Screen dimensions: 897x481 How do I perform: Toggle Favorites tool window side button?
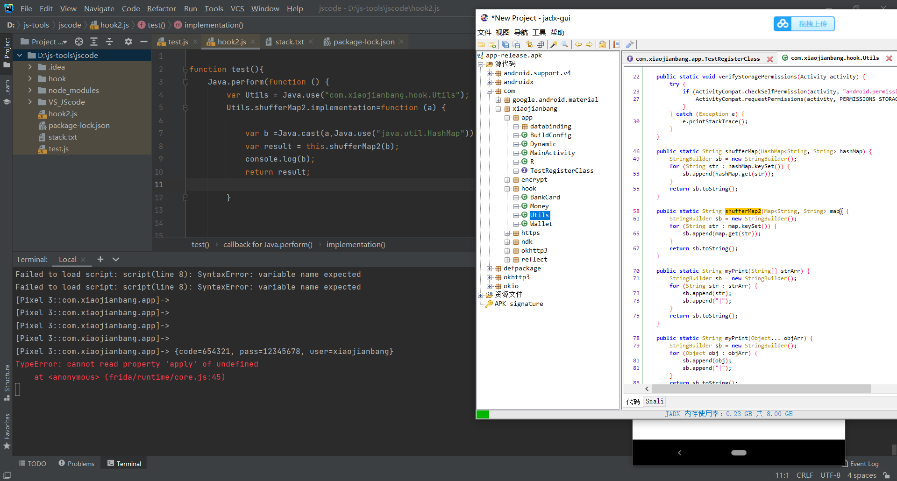pos(7,431)
